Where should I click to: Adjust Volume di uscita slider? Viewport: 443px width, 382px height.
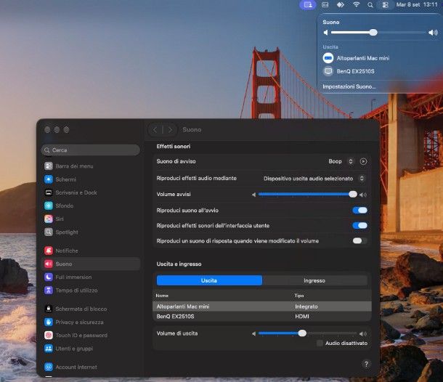click(x=308, y=333)
